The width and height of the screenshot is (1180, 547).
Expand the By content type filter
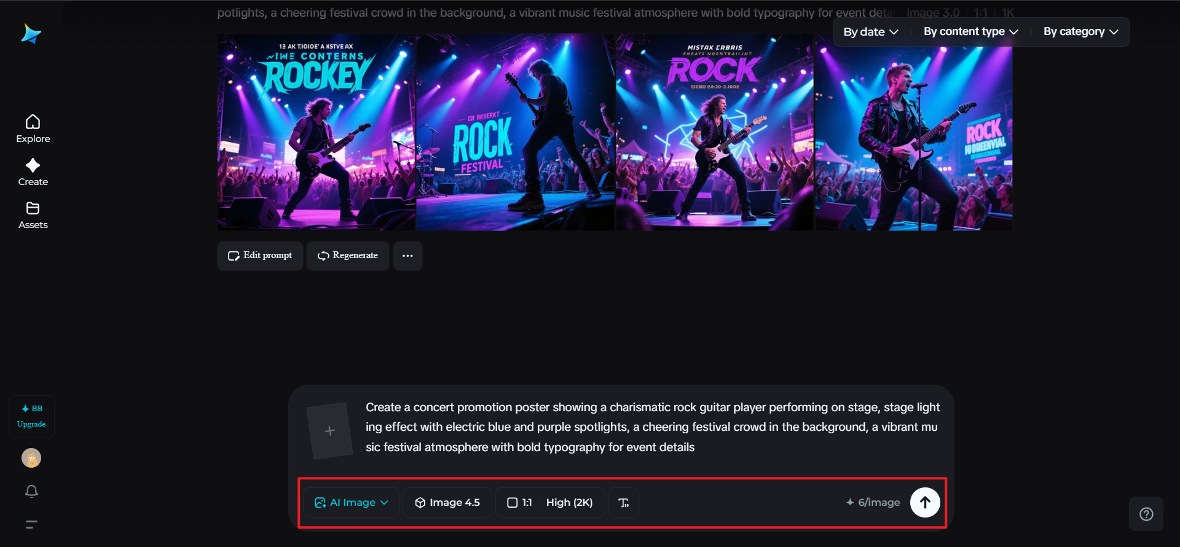tap(970, 32)
